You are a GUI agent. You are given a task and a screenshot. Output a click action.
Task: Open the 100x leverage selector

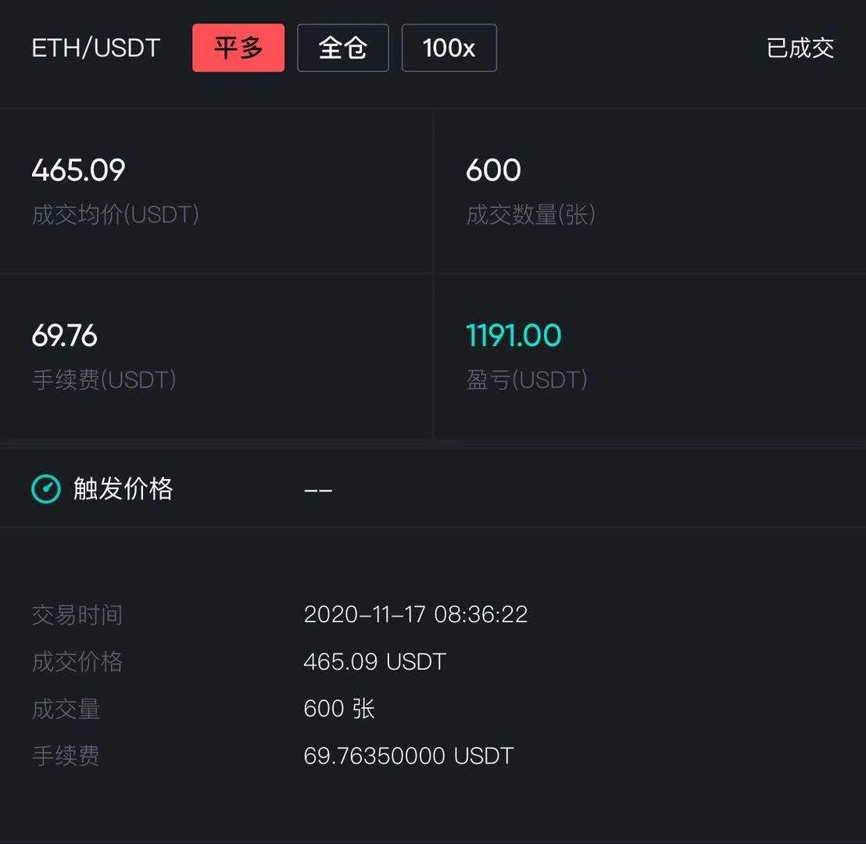click(449, 48)
